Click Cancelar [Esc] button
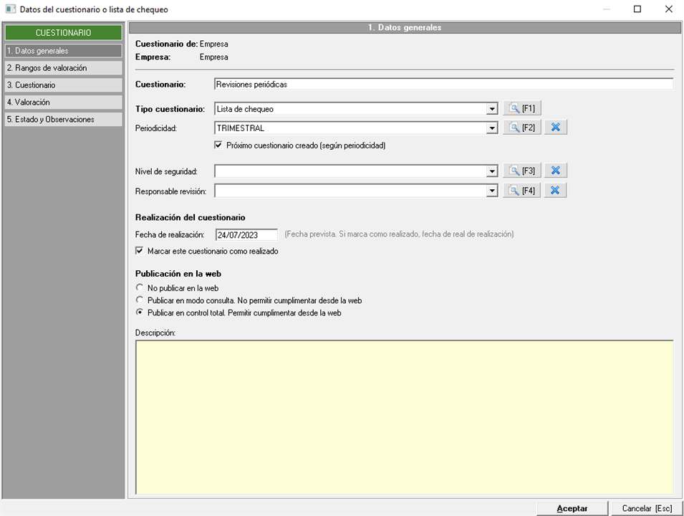The height and width of the screenshot is (516, 684). tap(646, 508)
